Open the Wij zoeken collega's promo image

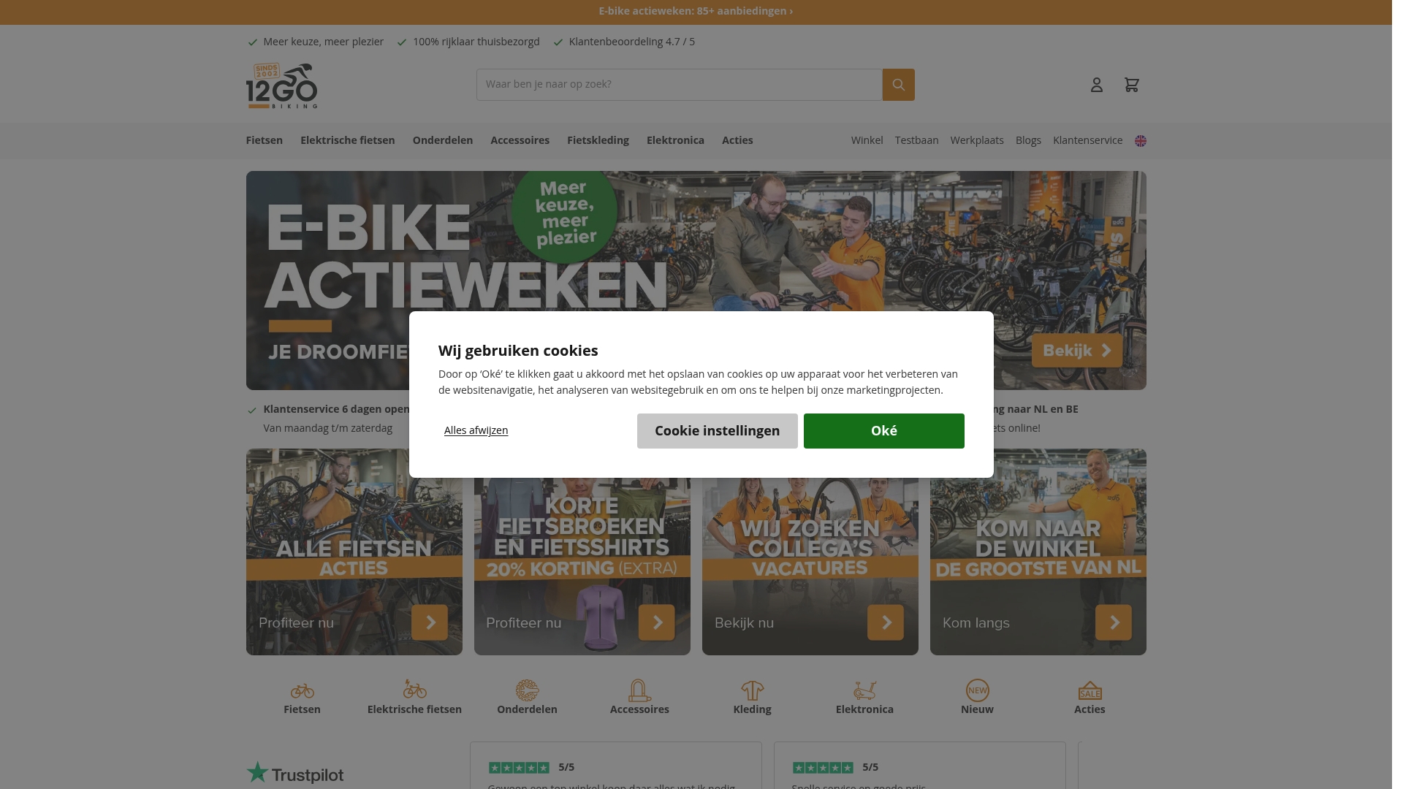810,552
